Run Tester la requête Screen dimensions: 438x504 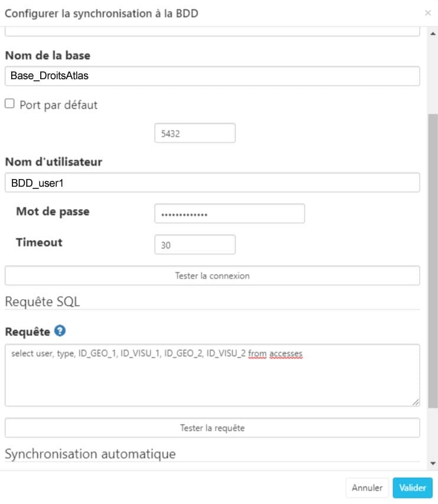click(x=213, y=428)
